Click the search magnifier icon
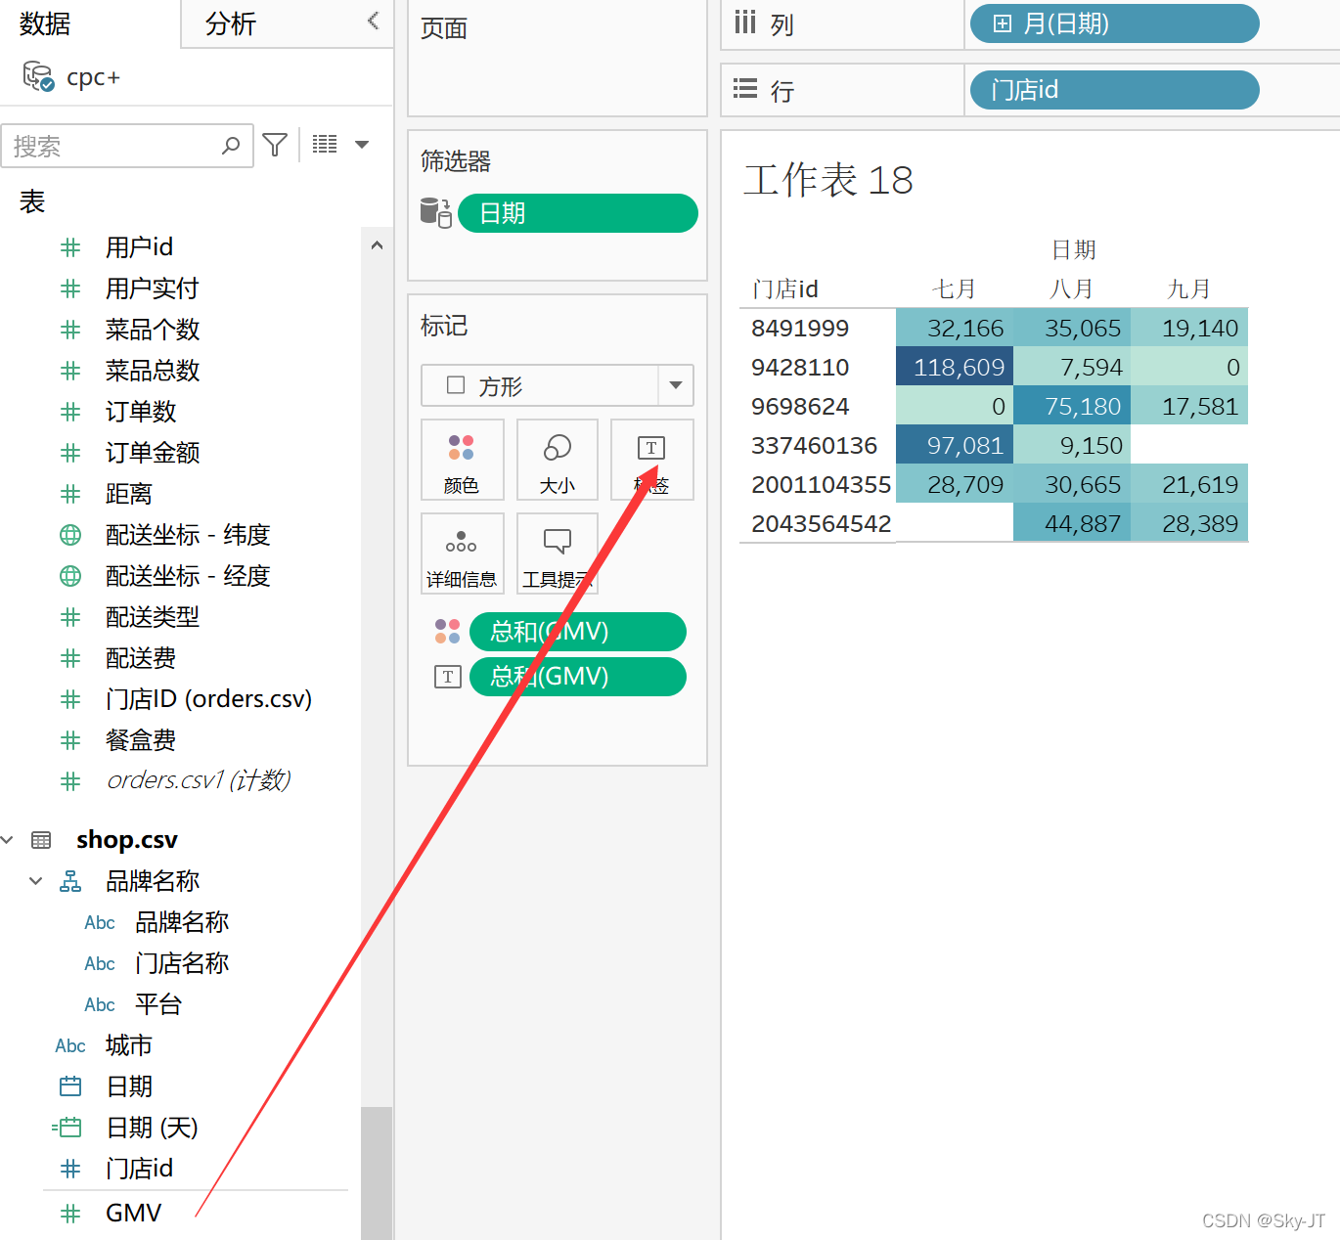The image size is (1340, 1240). [231, 146]
